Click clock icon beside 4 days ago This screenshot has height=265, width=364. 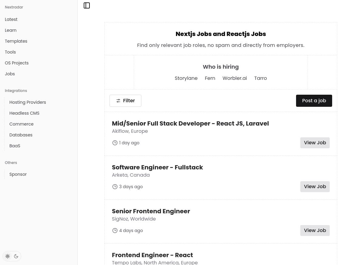coord(115,231)
